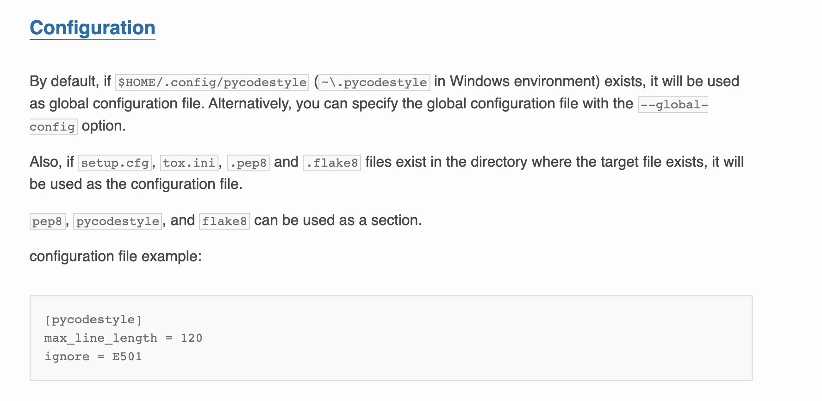Click the flake8 section name code

coord(224,221)
